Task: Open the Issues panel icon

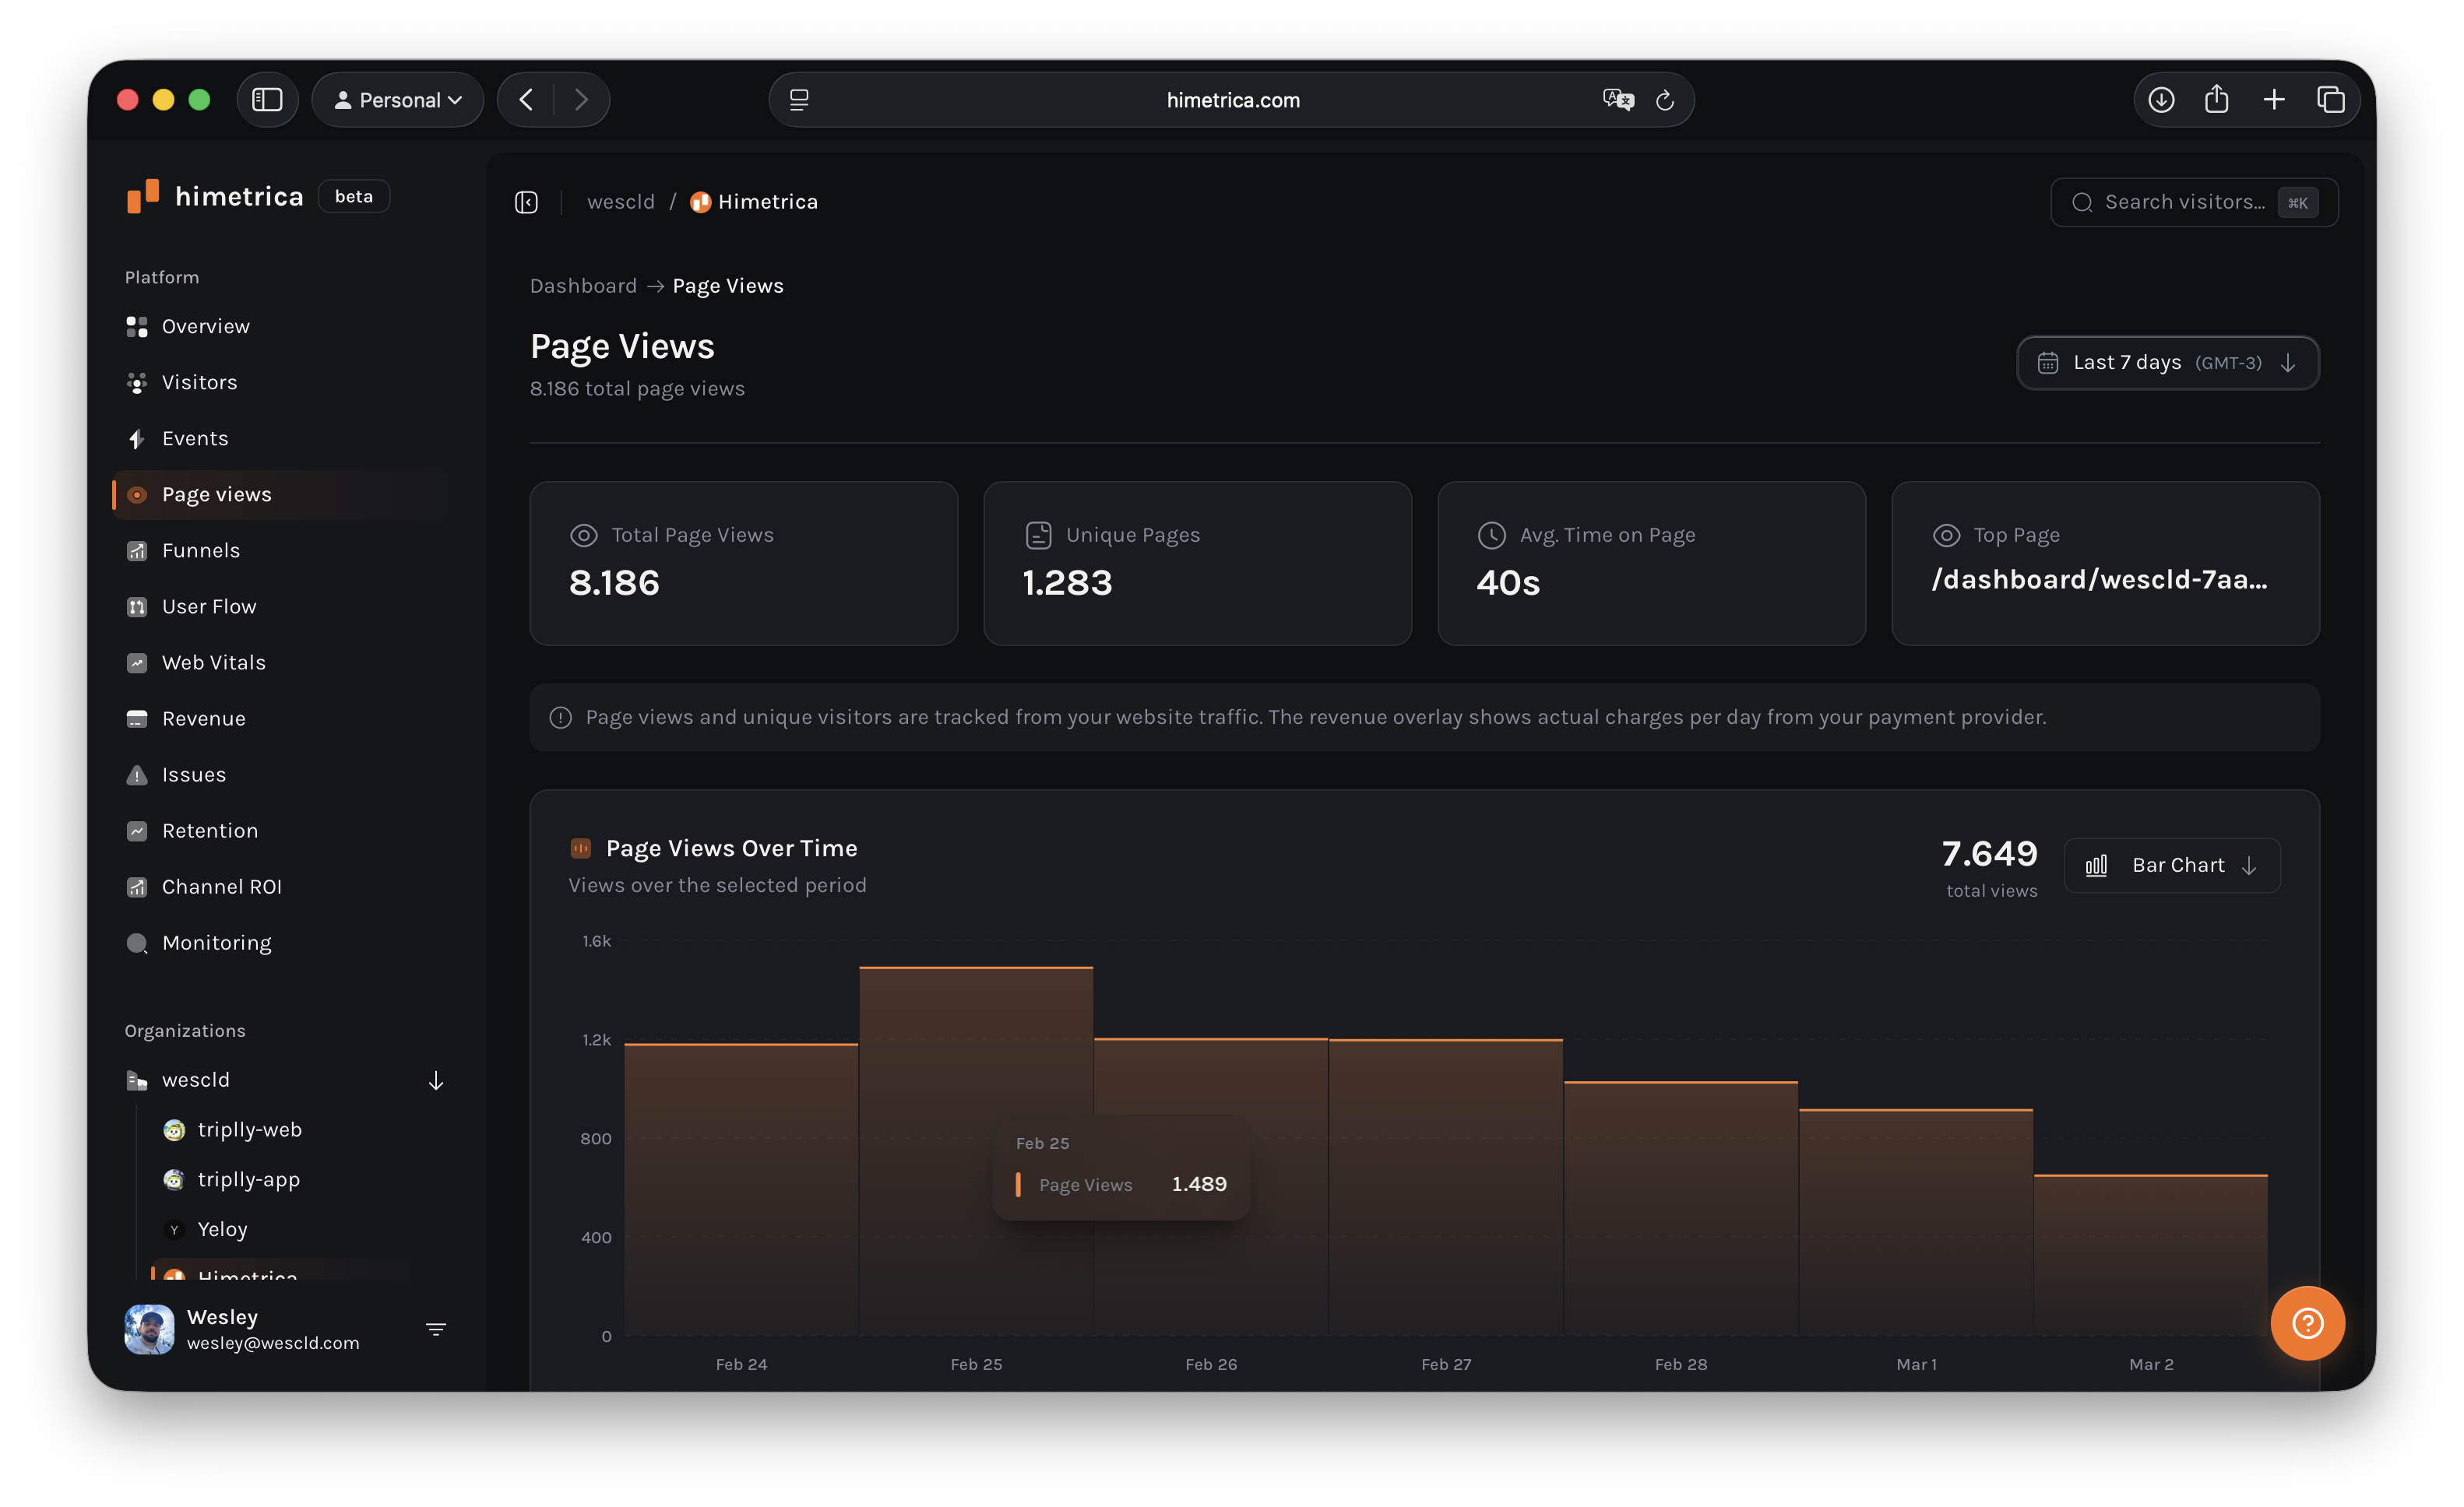Action: click(137, 774)
